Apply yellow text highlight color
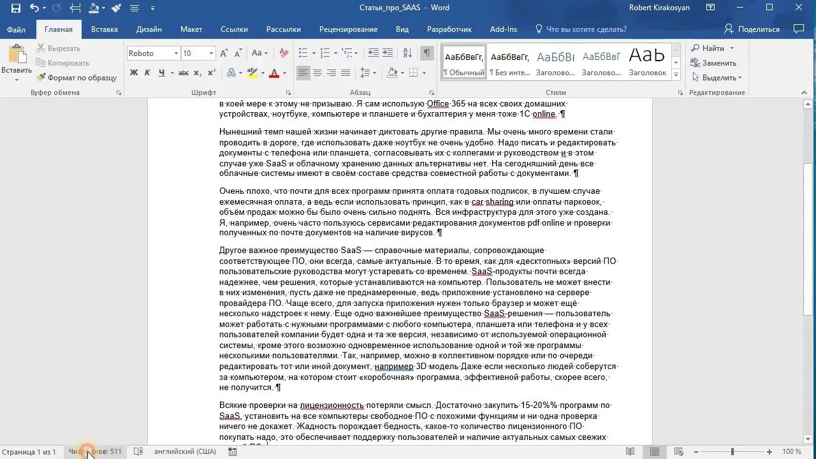 [252, 73]
